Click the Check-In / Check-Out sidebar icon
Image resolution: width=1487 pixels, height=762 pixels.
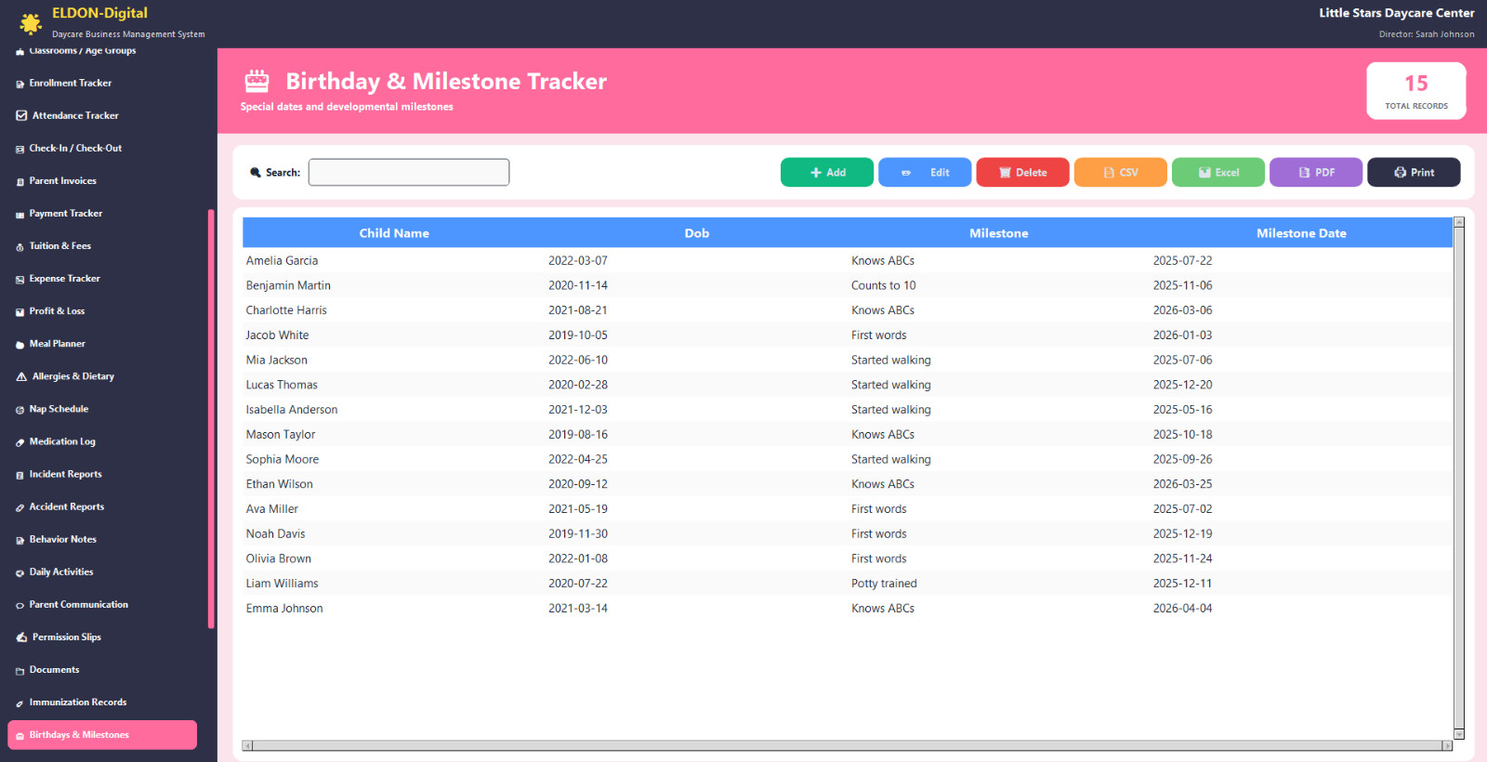[20, 149]
